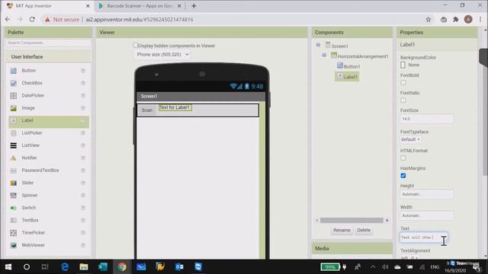The image size is (488, 274).
Task: Open Chrome profile avatar
Action: [x=468, y=19]
